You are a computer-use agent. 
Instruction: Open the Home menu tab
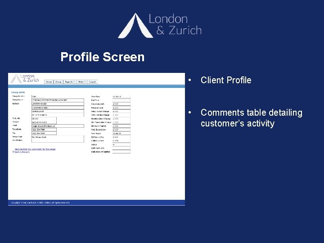(x=49, y=82)
